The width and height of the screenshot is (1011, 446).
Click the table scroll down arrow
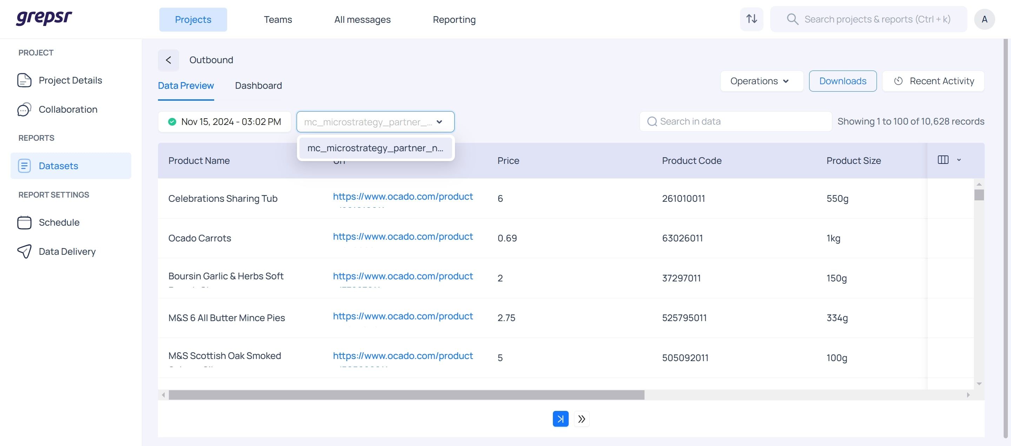point(979,384)
